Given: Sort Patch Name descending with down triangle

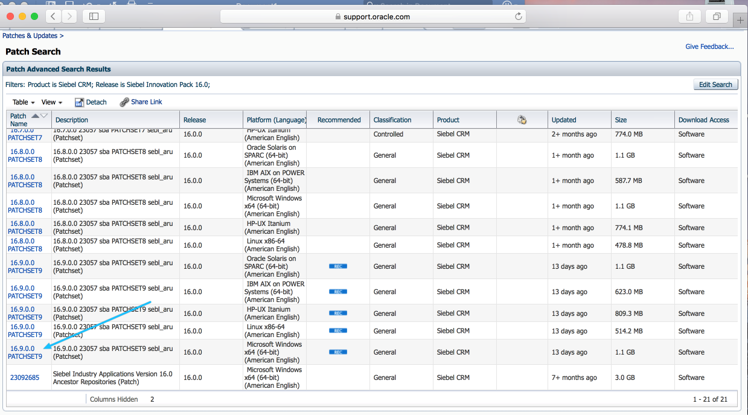Looking at the screenshot, I should (x=43, y=115).
